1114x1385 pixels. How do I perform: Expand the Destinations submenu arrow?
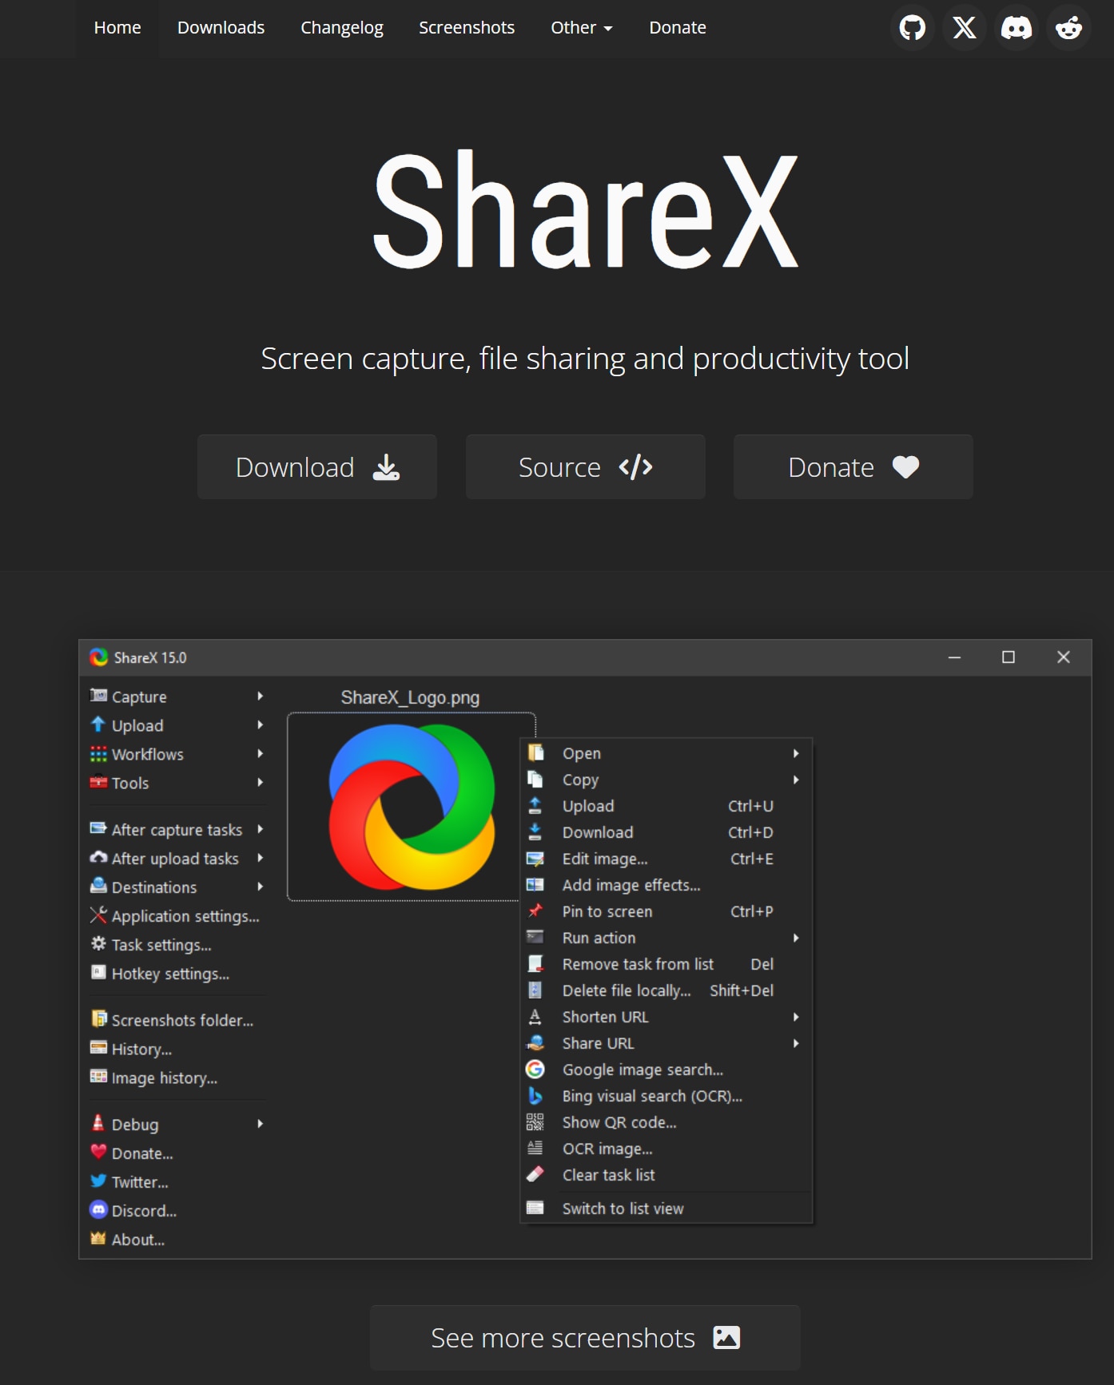coord(261,886)
